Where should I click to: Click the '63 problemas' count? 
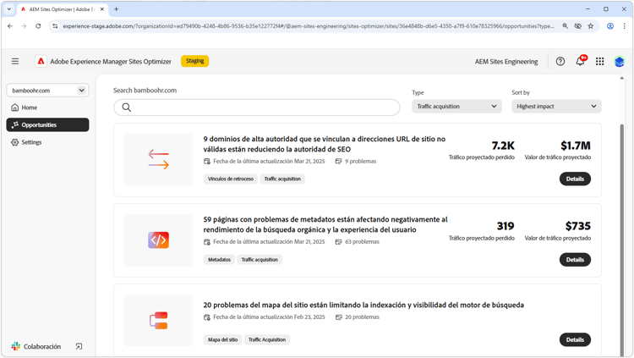[362, 242]
